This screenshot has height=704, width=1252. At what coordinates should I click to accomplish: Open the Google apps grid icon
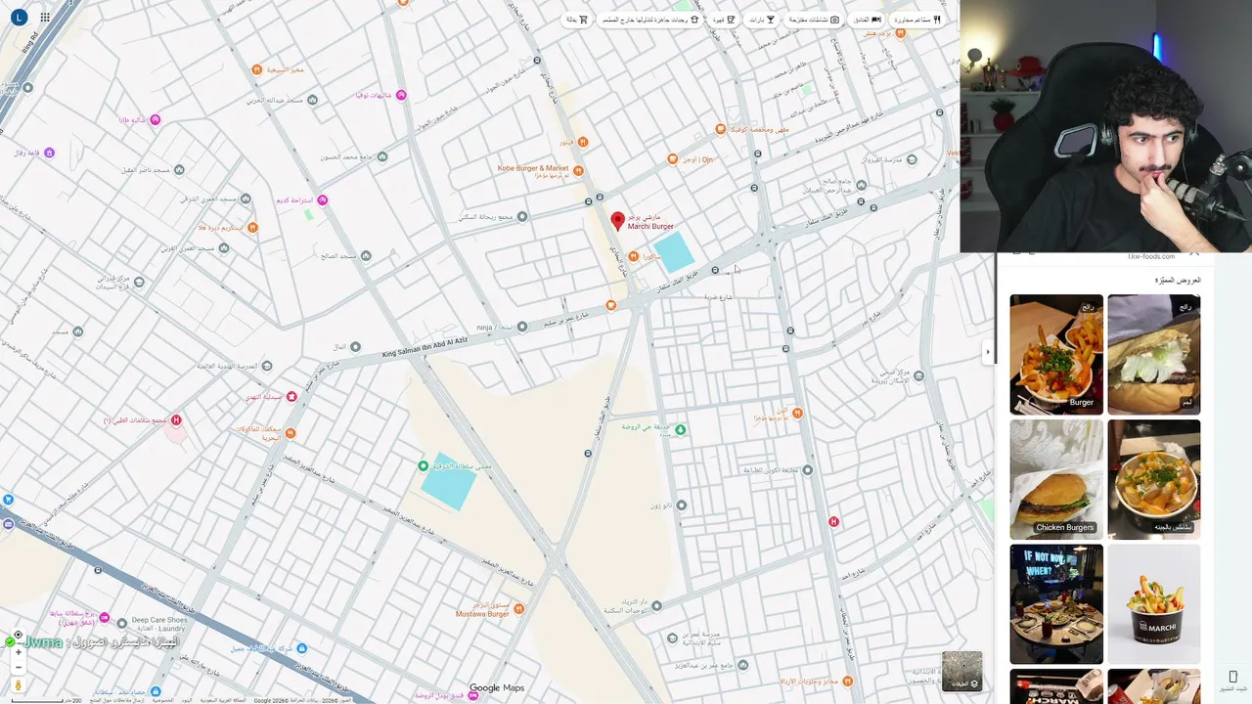click(45, 18)
